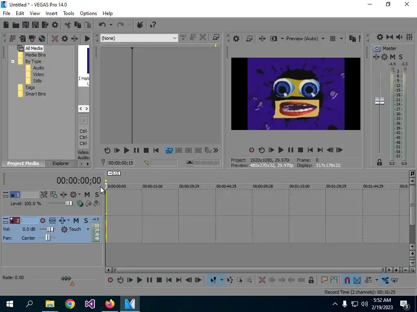Select the Zoom edit tool

point(249,280)
